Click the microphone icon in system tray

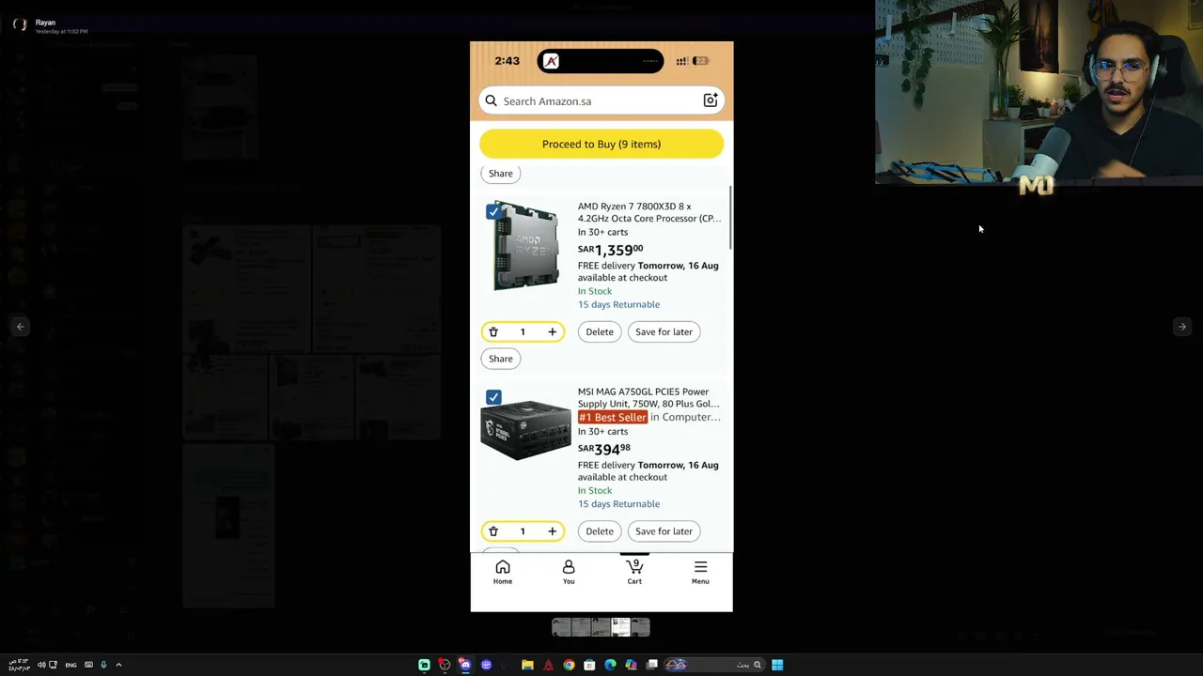(103, 665)
